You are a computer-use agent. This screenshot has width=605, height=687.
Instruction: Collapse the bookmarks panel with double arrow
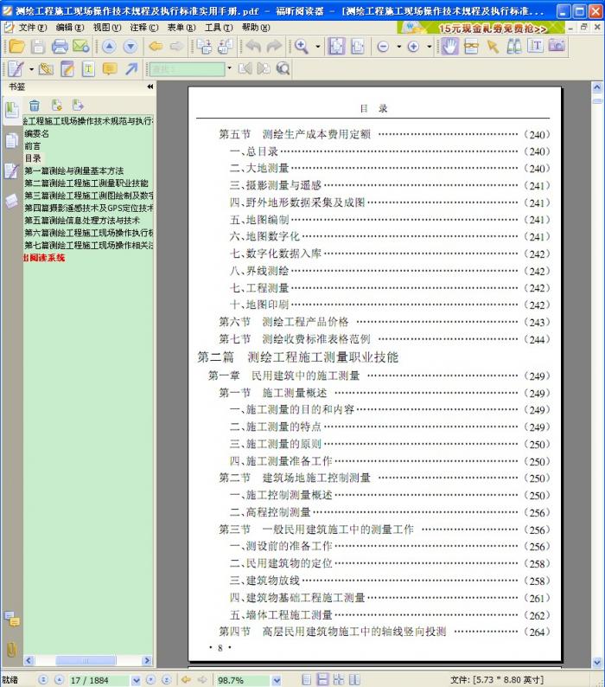pyautogui.click(x=150, y=87)
